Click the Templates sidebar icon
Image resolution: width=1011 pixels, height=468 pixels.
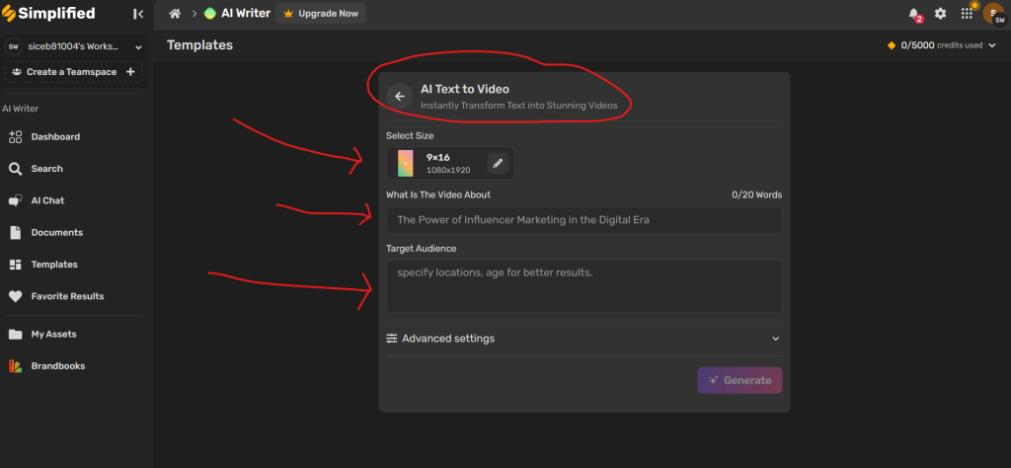[16, 265]
